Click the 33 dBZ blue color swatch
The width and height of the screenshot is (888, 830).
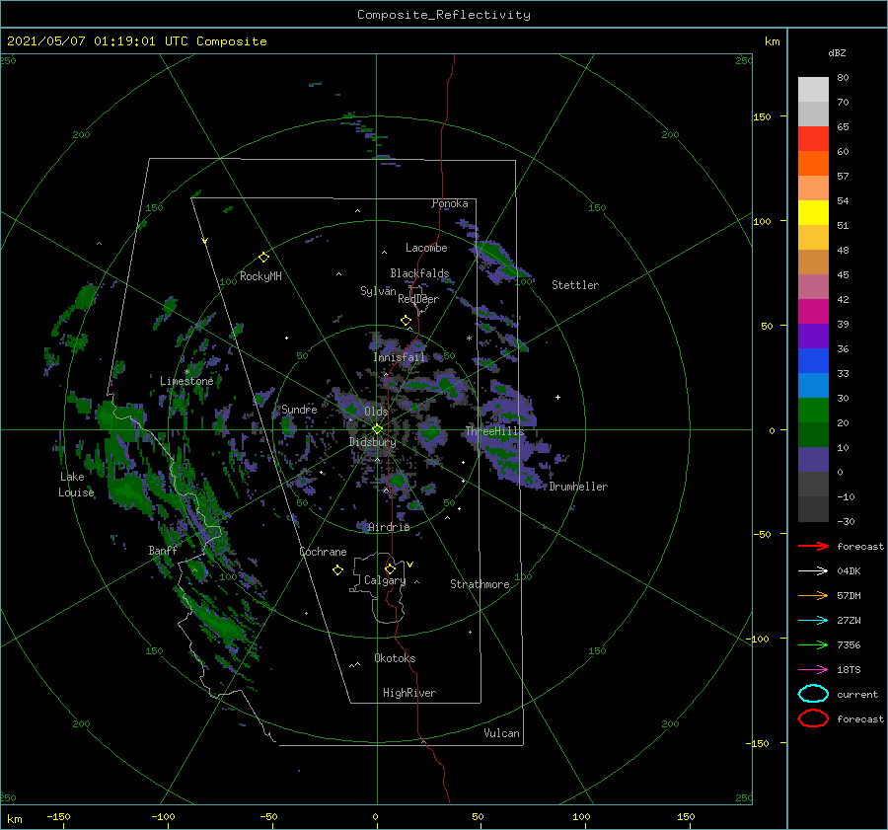tap(813, 360)
